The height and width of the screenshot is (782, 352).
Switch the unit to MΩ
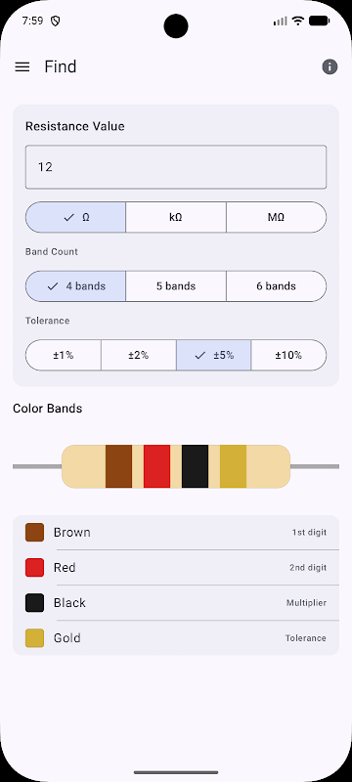click(276, 217)
